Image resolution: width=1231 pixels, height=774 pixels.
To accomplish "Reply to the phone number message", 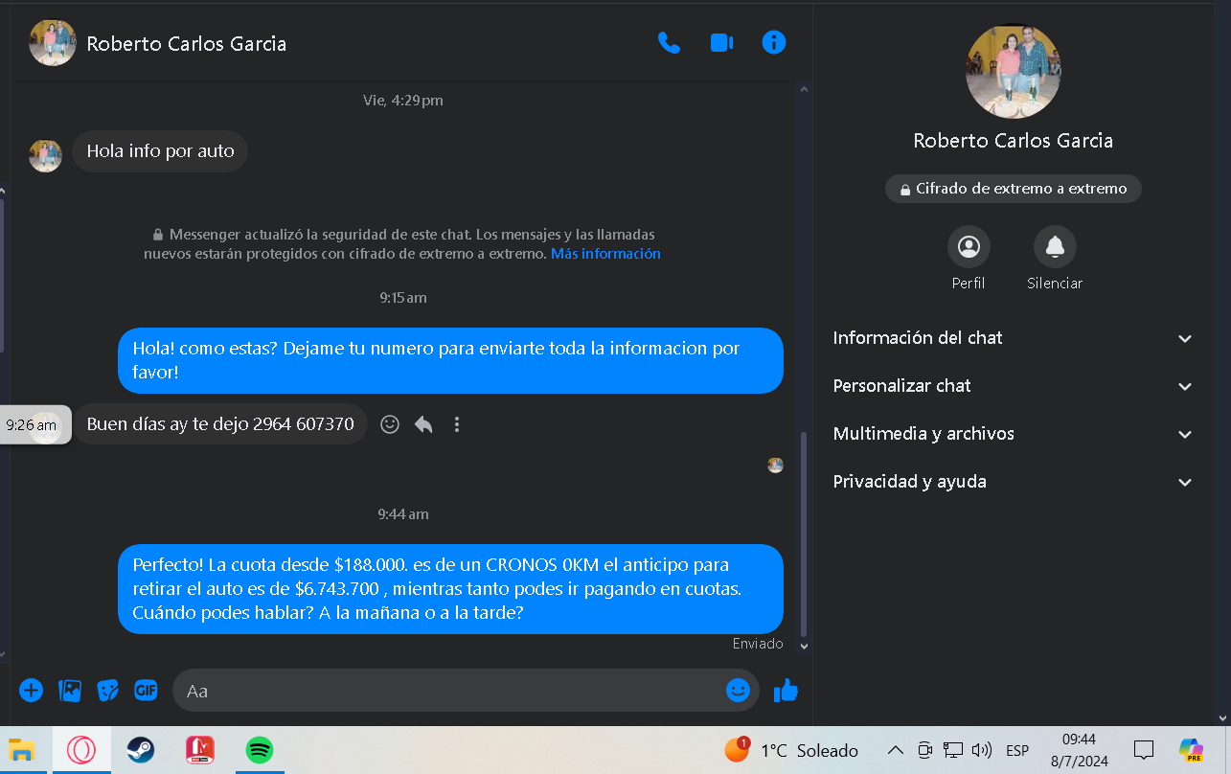I will click(423, 424).
